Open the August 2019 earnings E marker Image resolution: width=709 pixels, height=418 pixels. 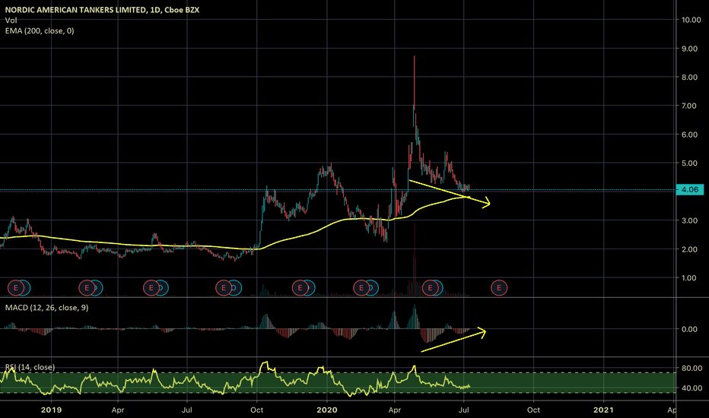[224, 287]
